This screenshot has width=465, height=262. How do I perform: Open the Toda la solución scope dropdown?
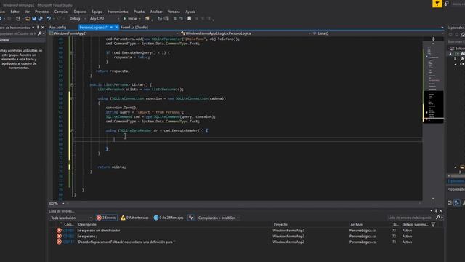coord(71,218)
